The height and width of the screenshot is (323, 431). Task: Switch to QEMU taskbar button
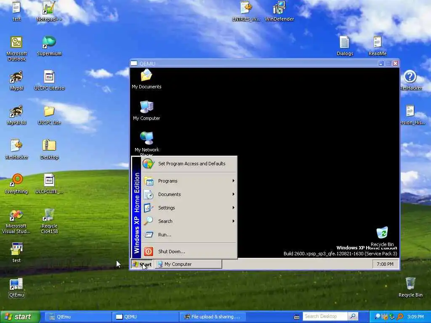pos(145,317)
